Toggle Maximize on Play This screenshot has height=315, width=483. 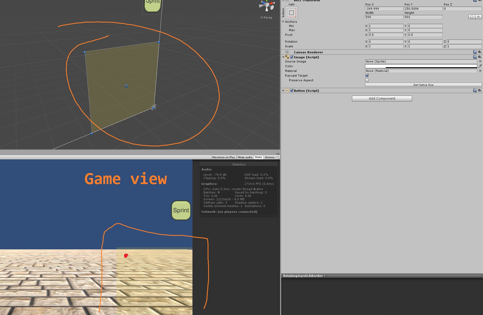224,157
